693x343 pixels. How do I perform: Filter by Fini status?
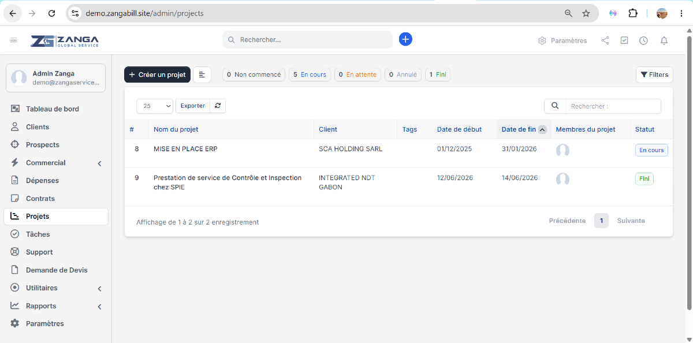click(438, 74)
